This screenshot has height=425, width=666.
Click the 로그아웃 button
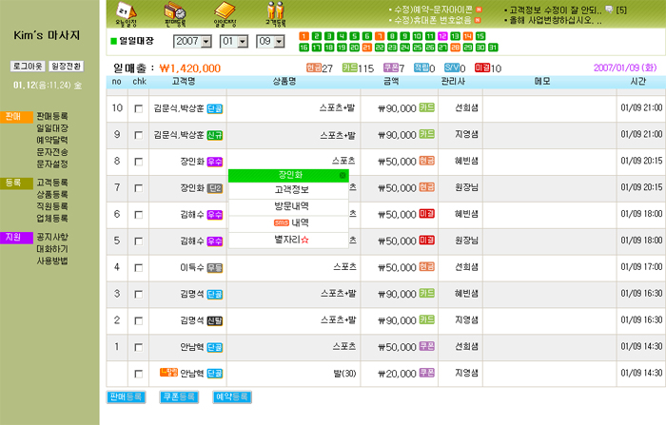point(26,67)
